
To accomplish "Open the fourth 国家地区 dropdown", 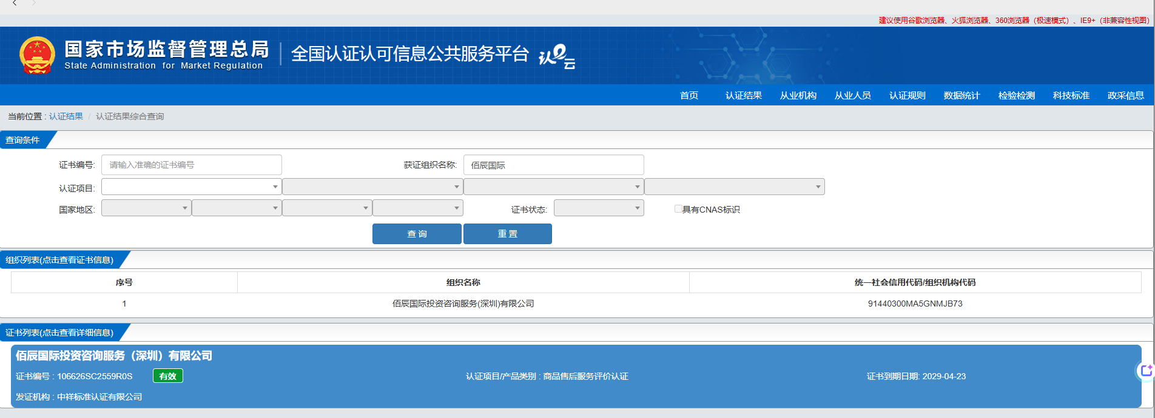I will (x=418, y=208).
